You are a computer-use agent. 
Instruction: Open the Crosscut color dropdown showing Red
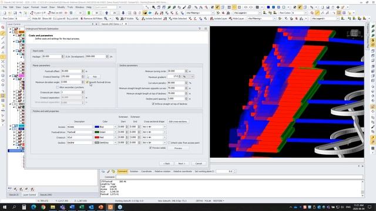point(115,137)
